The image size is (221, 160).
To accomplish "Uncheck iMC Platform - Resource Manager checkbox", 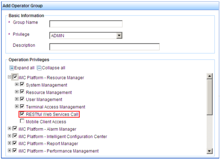I will [15, 77].
